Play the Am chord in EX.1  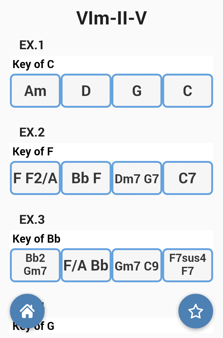pos(35,91)
